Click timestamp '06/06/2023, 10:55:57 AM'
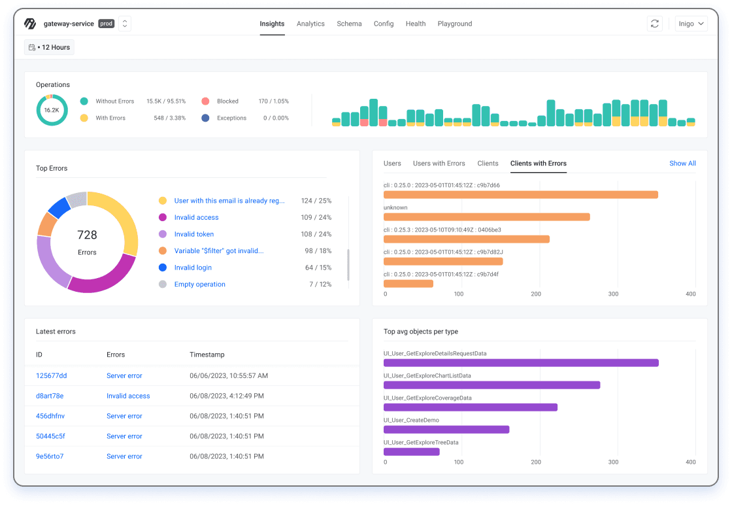The width and height of the screenshot is (732, 505). [229, 375]
